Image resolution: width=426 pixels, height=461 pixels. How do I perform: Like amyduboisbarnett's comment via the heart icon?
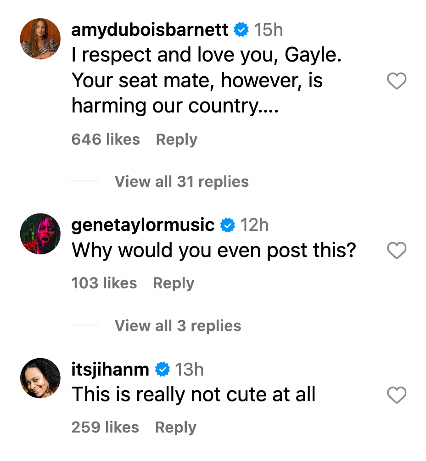point(396,80)
